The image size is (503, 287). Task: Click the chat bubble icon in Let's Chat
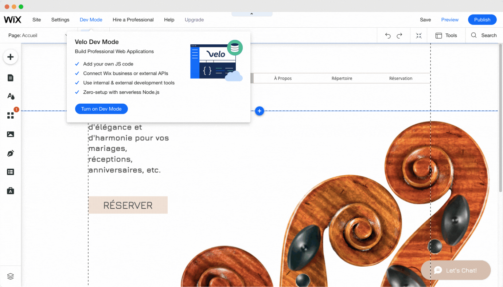pyautogui.click(x=438, y=270)
